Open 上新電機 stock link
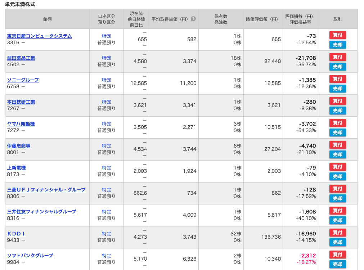 pos(16,168)
